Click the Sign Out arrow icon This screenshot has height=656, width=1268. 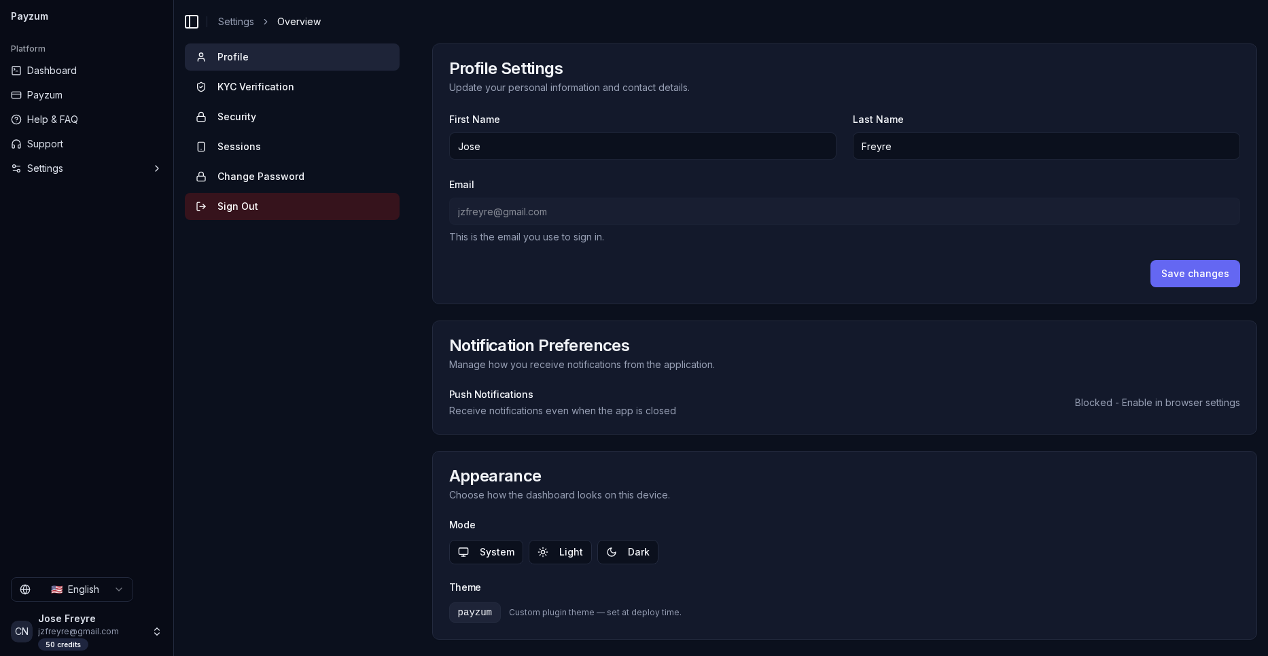pyautogui.click(x=201, y=206)
